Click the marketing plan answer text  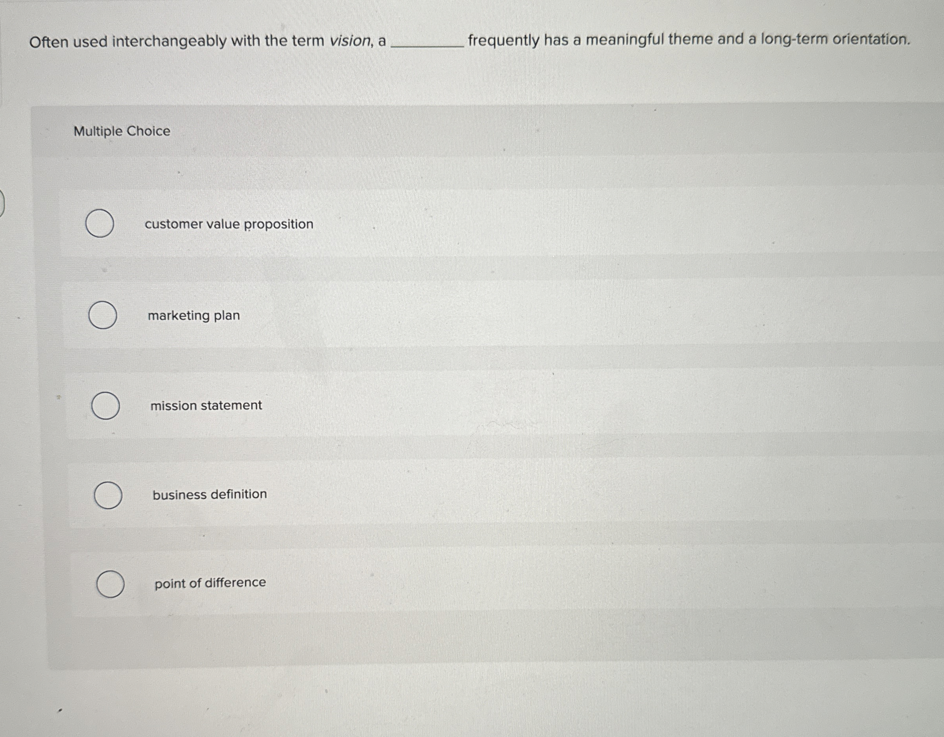click(x=193, y=316)
